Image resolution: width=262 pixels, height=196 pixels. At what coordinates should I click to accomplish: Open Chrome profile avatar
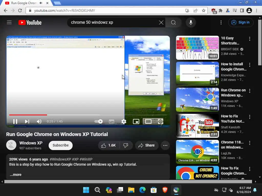click(x=249, y=10)
